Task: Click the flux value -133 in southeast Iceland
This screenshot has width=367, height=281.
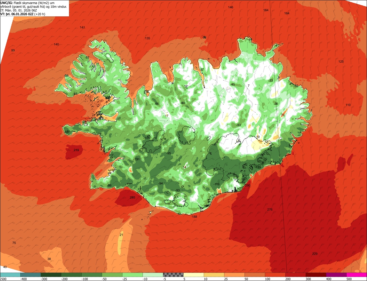Action: (258, 167)
